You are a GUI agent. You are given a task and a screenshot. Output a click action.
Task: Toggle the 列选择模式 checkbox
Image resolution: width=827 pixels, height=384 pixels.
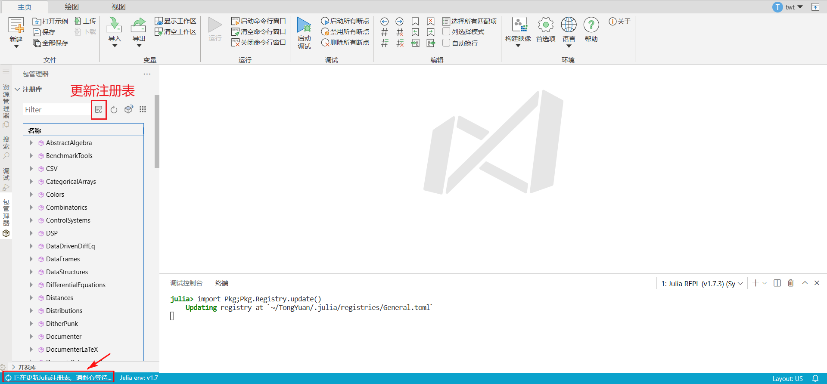(447, 31)
